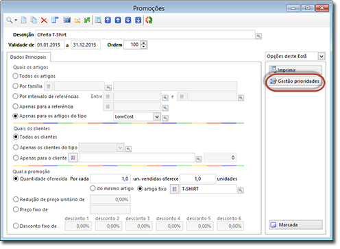Delete the promotion with red X
The height and width of the screenshot is (249, 340).
pyautogui.click(x=44, y=21)
